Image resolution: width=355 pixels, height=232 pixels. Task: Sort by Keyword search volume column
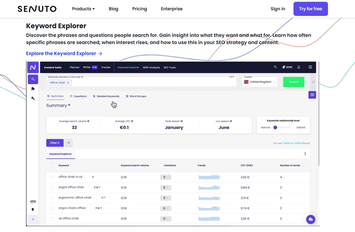tap(136, 165)
